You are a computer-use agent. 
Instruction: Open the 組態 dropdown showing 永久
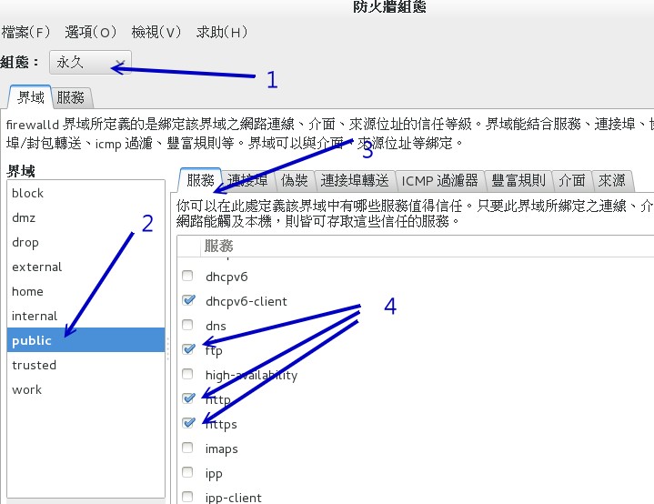[x=90, y=63]
